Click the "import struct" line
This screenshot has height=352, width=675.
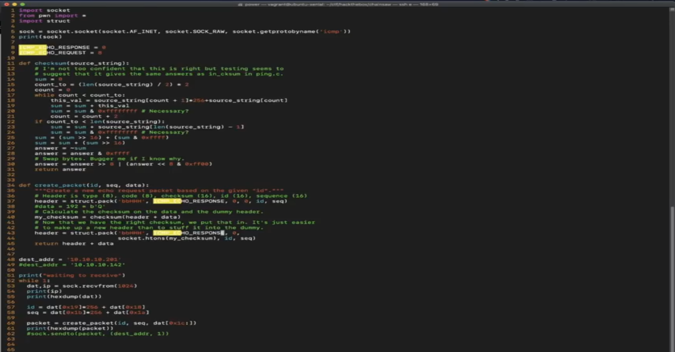(x=44, y=21)
